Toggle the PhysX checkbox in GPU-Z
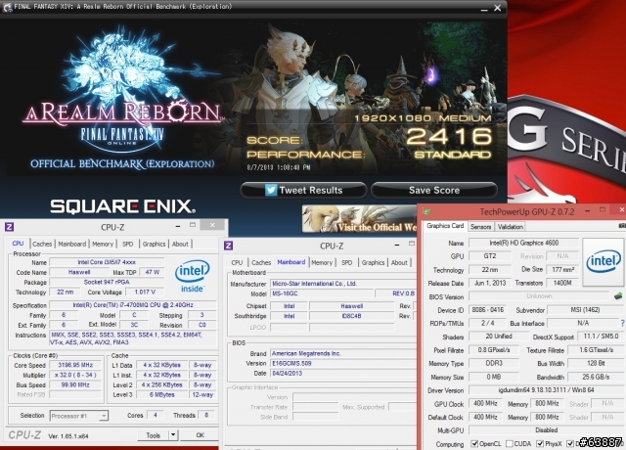 click(540, 443)
